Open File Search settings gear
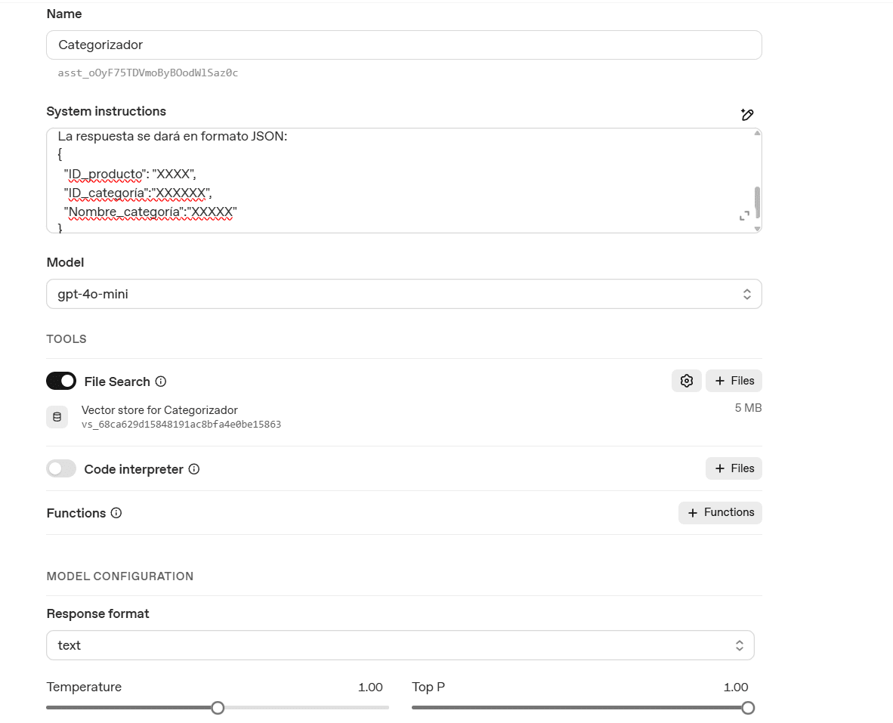This screenshot has width=893, height=723. coord(686,381)
